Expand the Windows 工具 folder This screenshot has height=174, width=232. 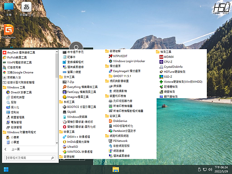click(15, 87)
